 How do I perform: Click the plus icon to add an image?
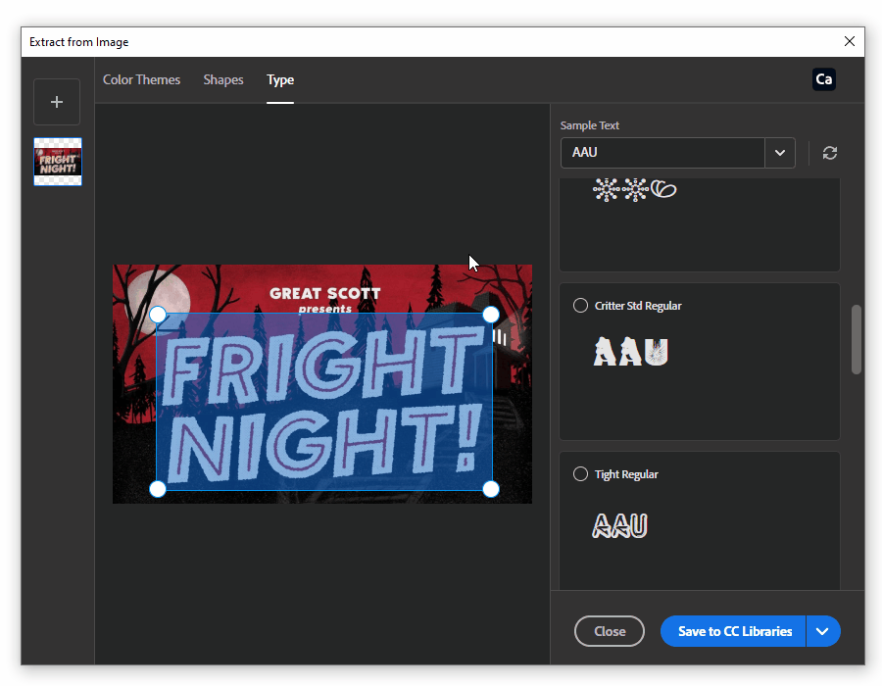tap(56, 102)
